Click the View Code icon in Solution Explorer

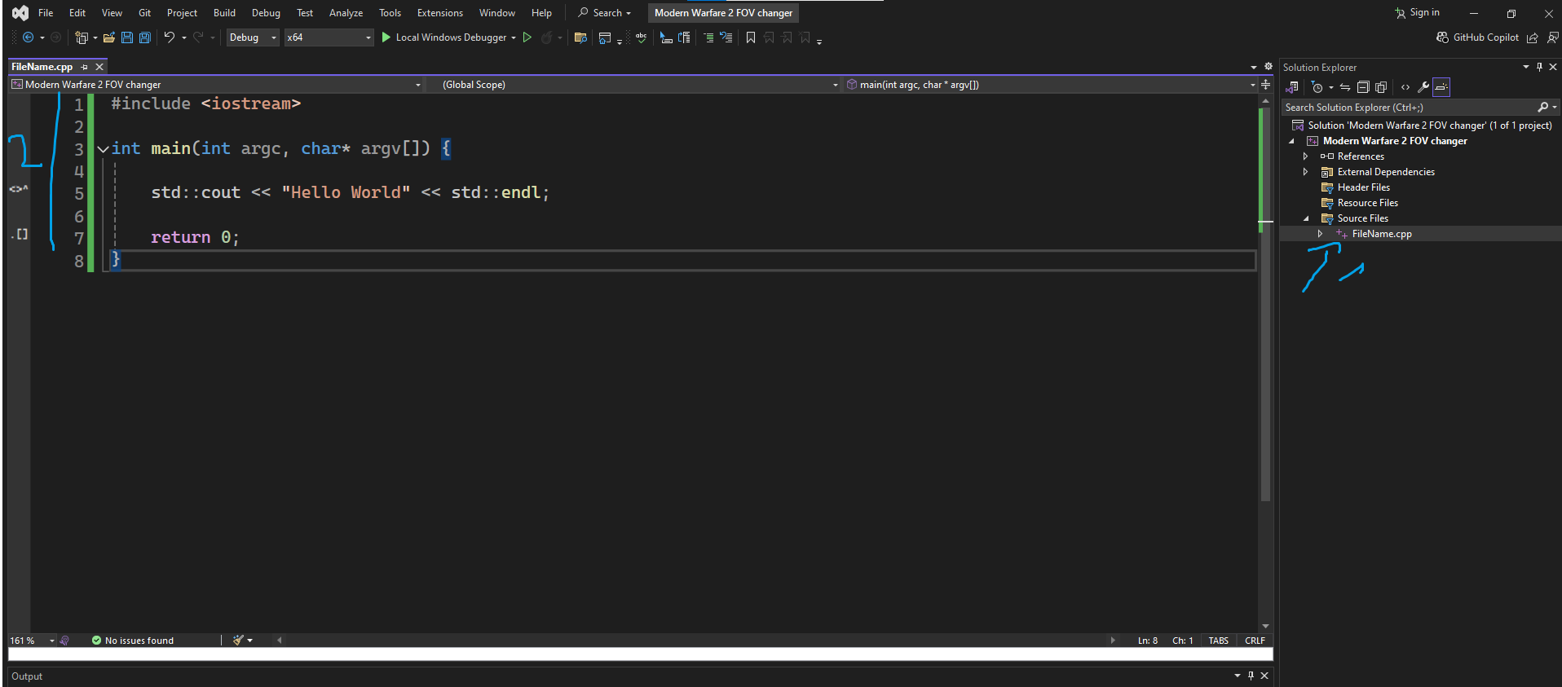pyautogui.click(x=1405, y=87)
